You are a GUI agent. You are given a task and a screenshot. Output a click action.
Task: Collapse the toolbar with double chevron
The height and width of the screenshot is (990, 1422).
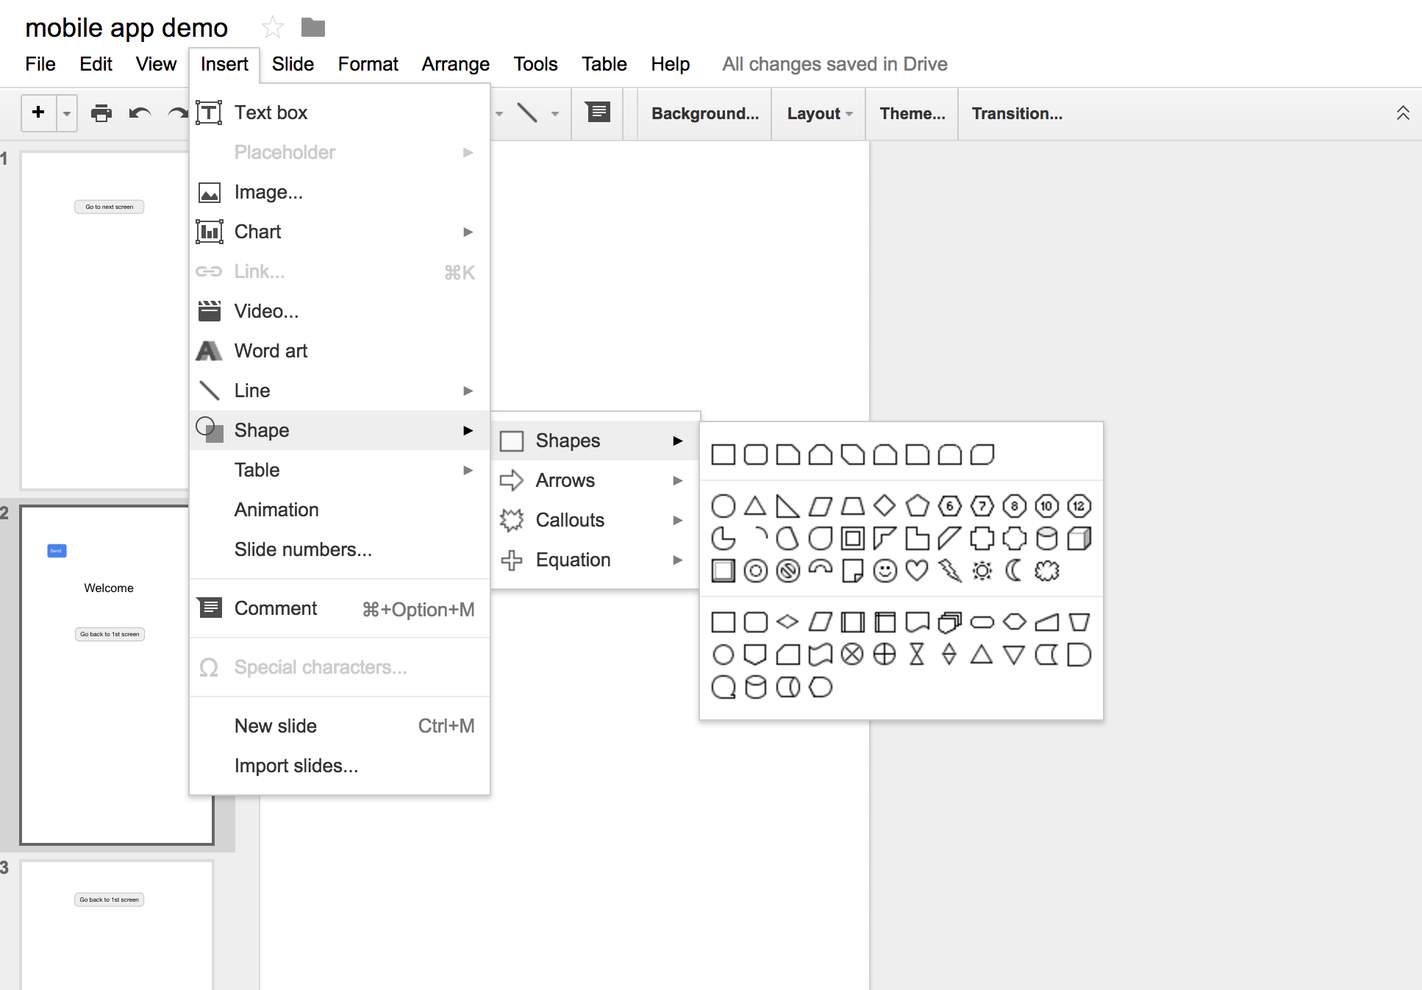(x=1402, y=113)
